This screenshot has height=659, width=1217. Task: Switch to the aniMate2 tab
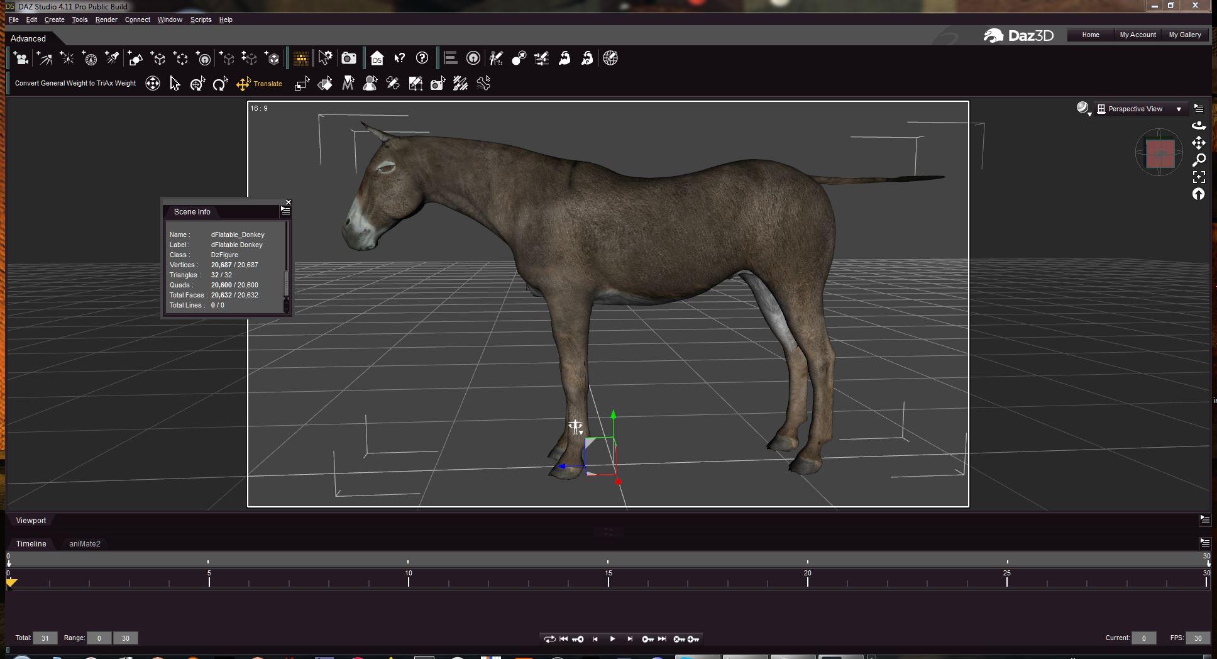[x=85, y=544]
